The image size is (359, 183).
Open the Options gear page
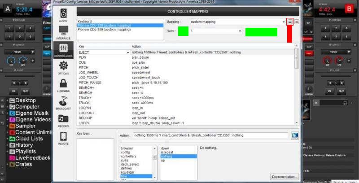(63, 68)
